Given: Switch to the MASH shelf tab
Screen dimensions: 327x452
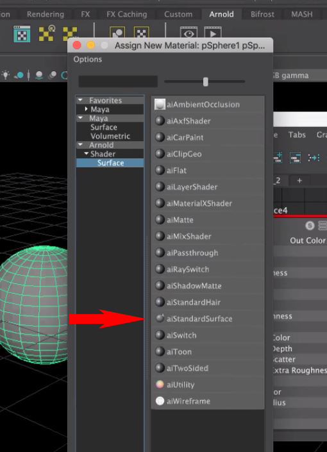Looking at the screenshot, I should click(x=301, y=14).
